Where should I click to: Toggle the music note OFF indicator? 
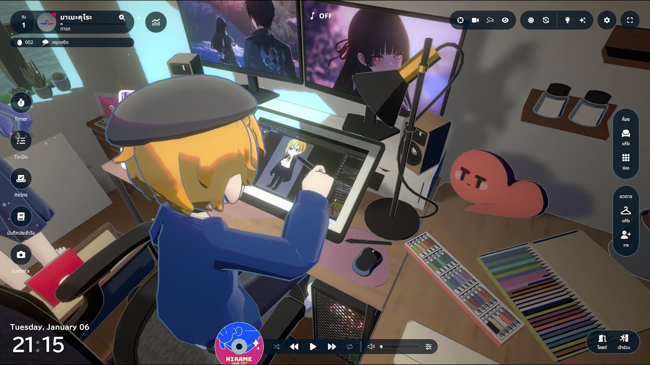(321, 16)
